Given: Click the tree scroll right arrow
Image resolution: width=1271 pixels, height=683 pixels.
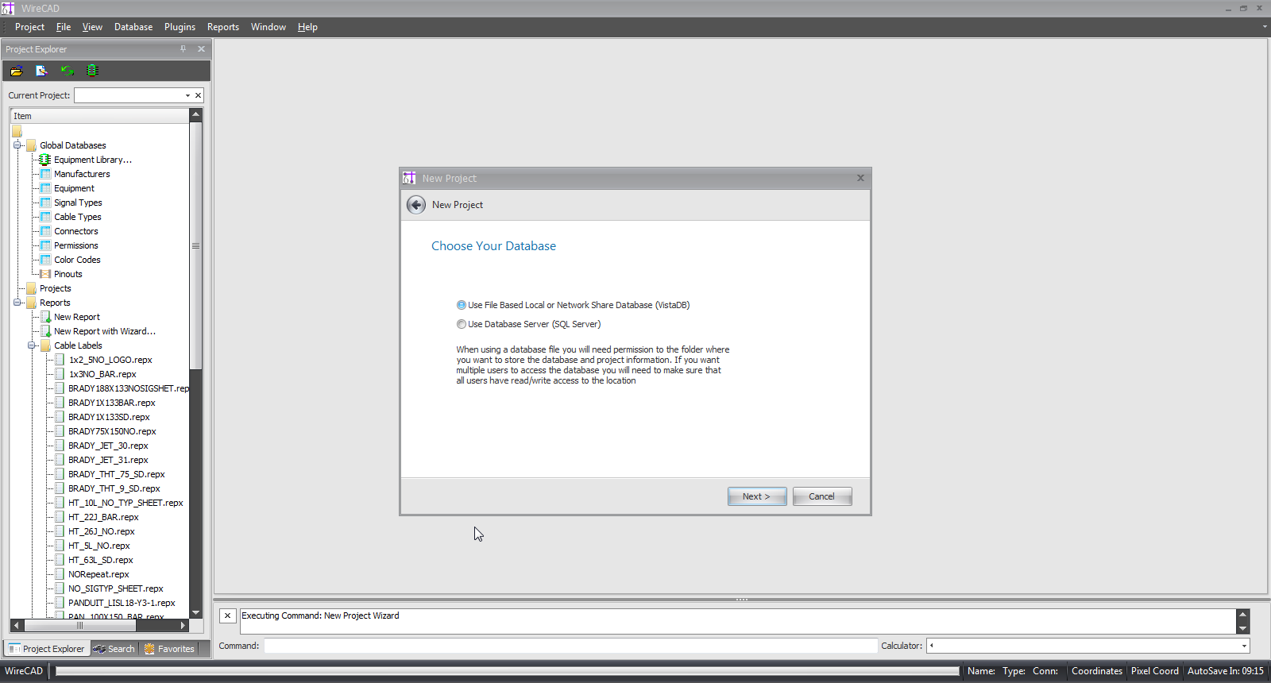Looking at the screenshot, I should pos(184,626).
